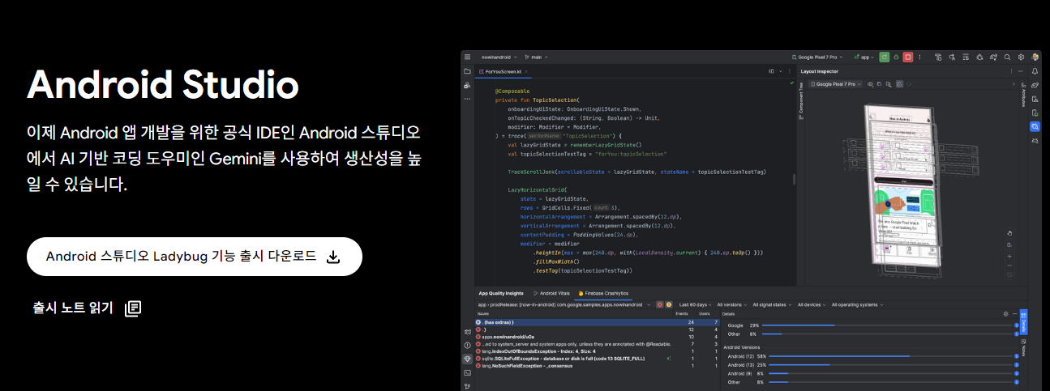Select the lang.NoSuchFieldException issue row
Image resolution: width=1050 pixels, height=391 pixels.
[597, 366]
